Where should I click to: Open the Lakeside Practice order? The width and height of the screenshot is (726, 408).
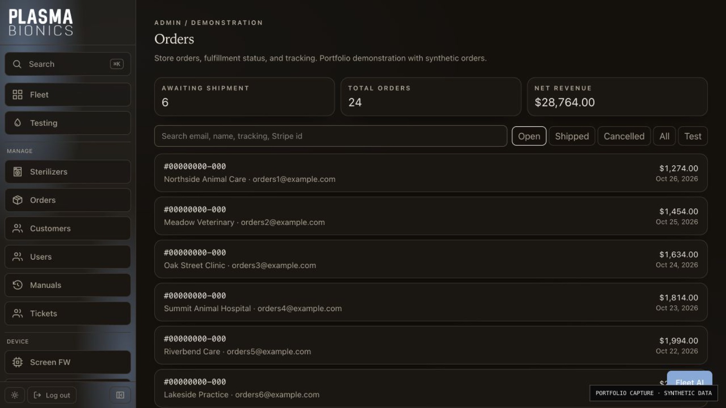(431, 388)
